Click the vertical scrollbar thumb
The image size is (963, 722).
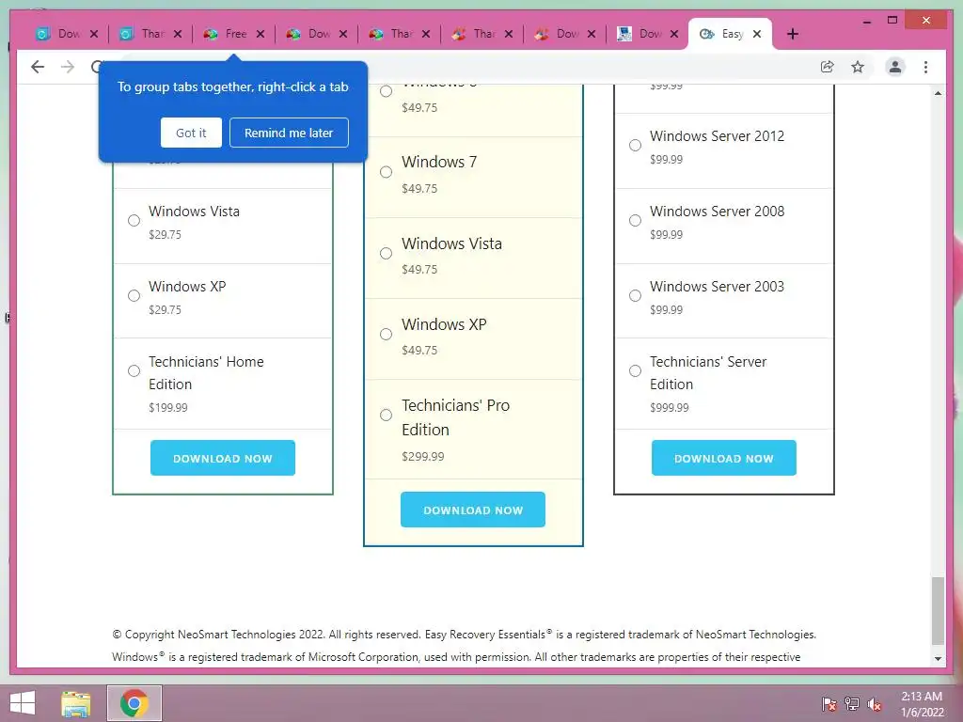click(x=938, y=611)
